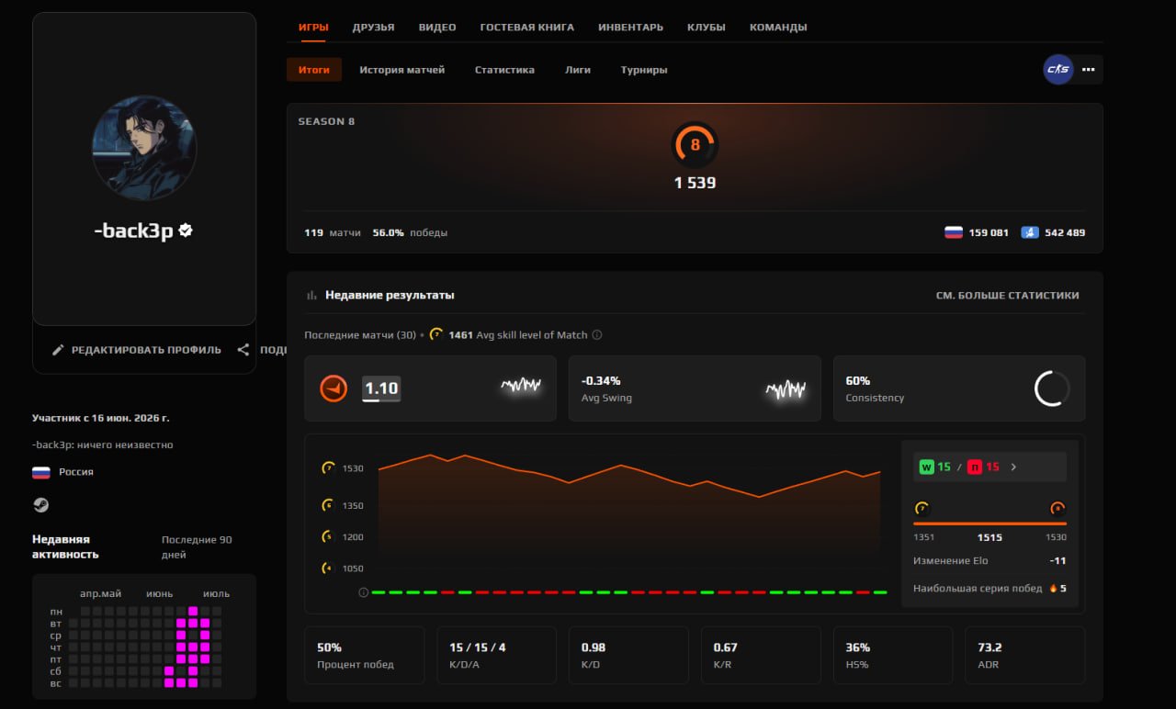This screenshot has width=1176, height=709.
Task: Click the Russia flag ranking icon
Action: pos(954,232)
